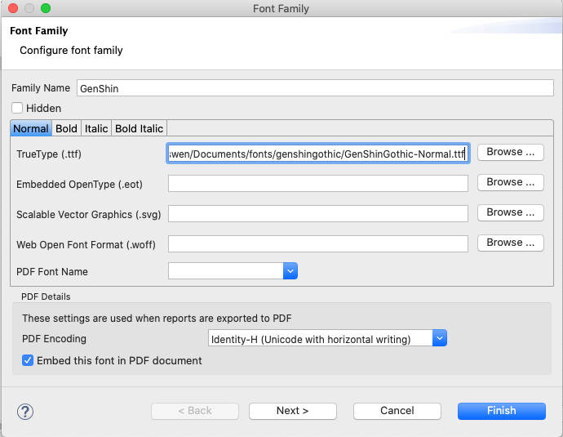This screenshot has height=437, width=563.
Task: Focus the Embedded OpenType (.eot) path field
Action: point(317,184)
